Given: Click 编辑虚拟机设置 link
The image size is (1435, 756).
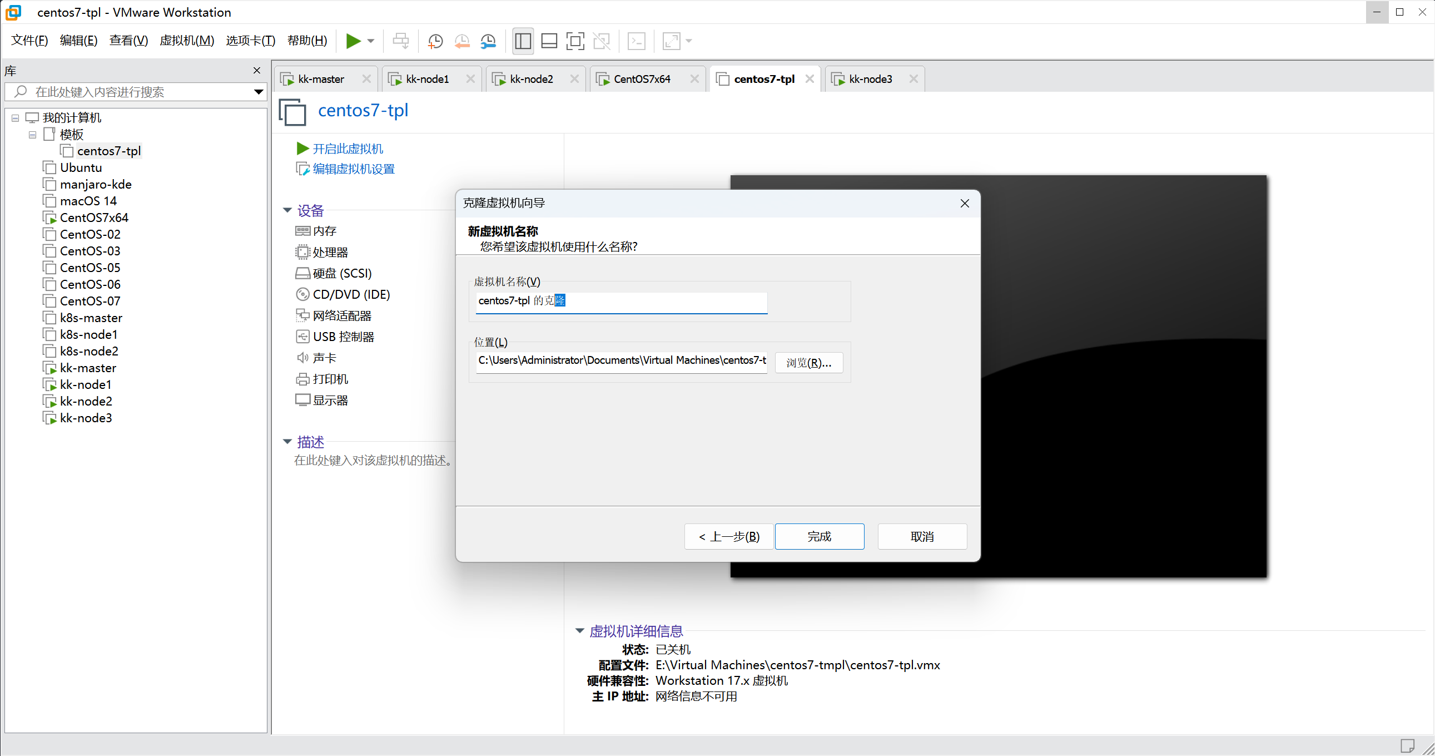Looking at the screenshot, I should tap(353, 169).
